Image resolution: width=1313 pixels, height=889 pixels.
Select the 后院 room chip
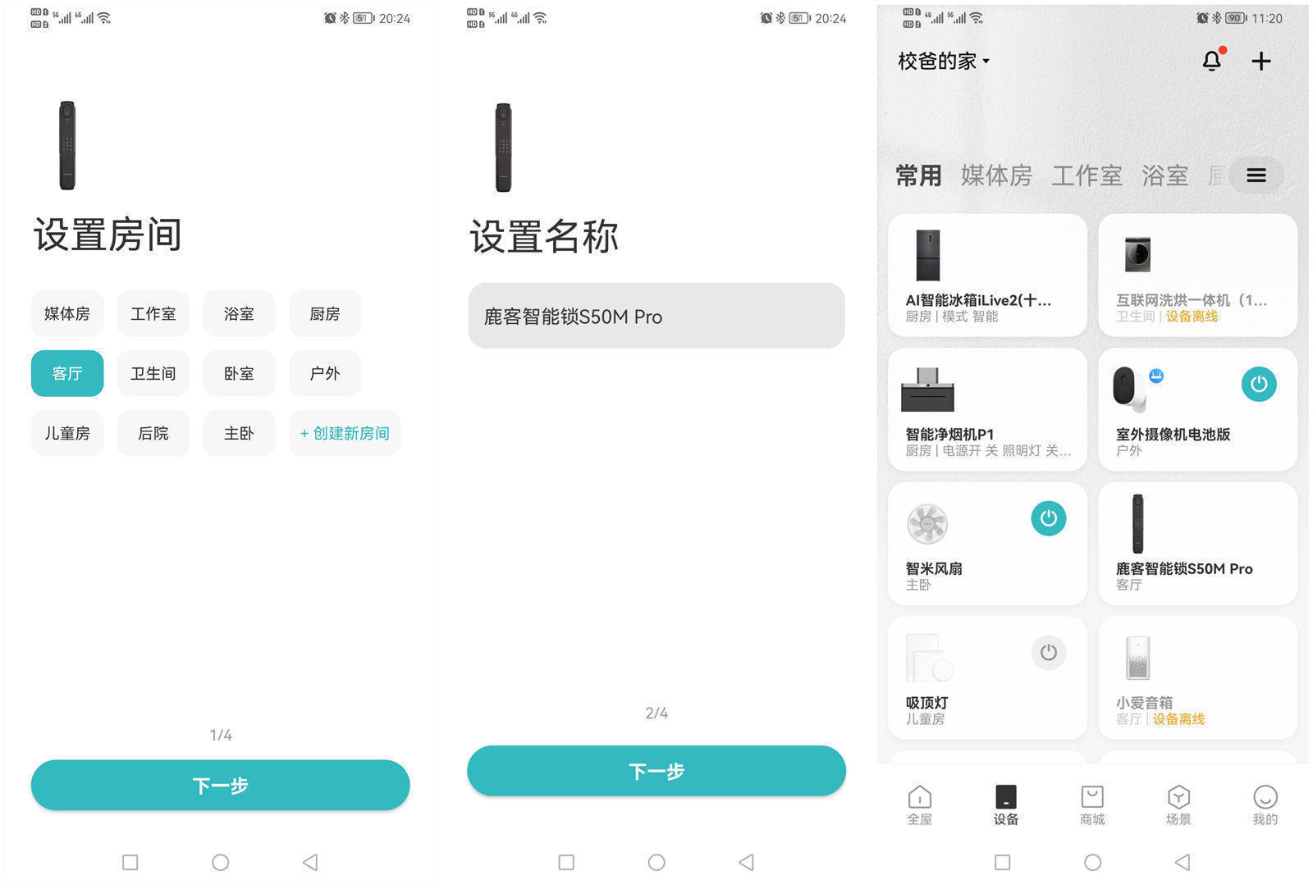click(153, 433)
